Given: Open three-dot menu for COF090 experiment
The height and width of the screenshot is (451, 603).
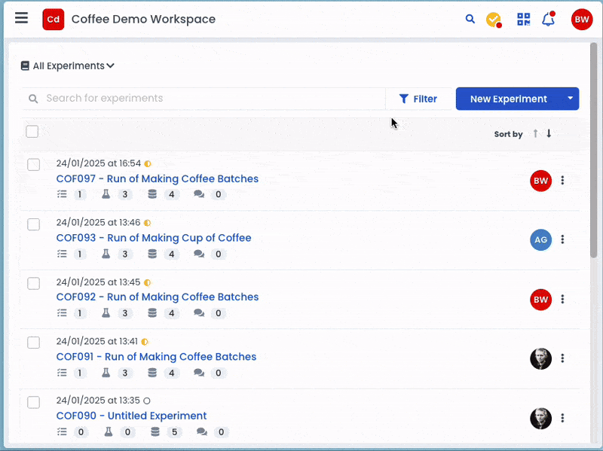Looking at the screenshot, I should pyautogui.click(x=562, y=419).
